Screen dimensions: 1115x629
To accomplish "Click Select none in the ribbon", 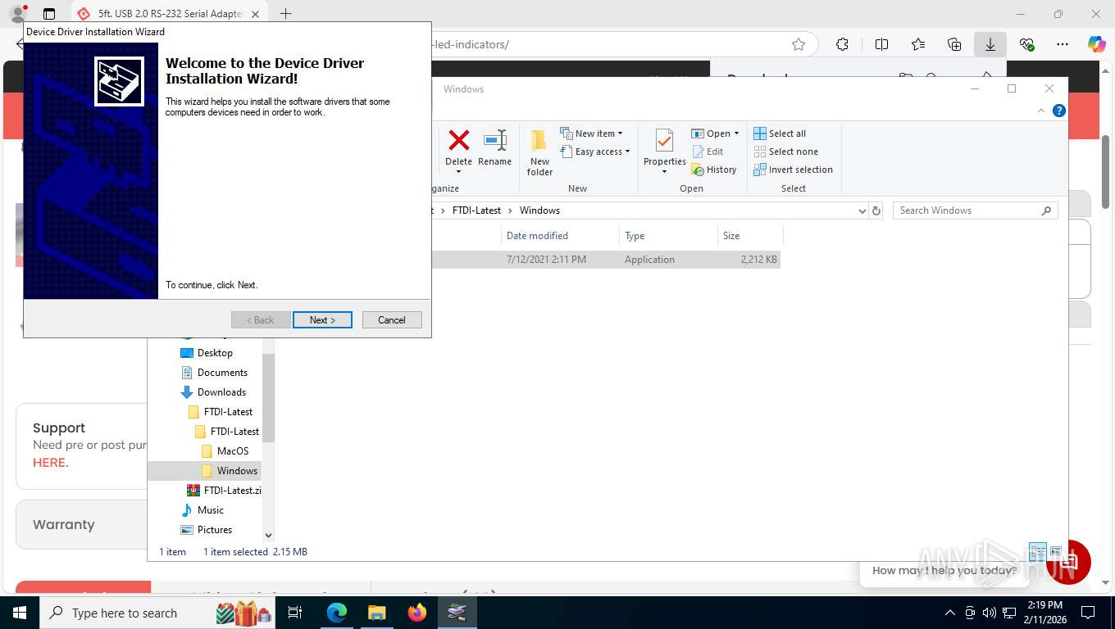I will tap(785, 152).
